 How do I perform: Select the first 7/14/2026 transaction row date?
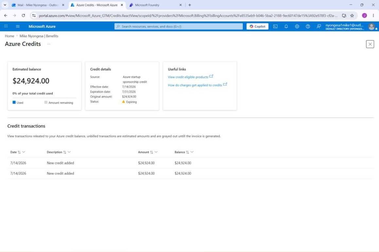(18, 163)
